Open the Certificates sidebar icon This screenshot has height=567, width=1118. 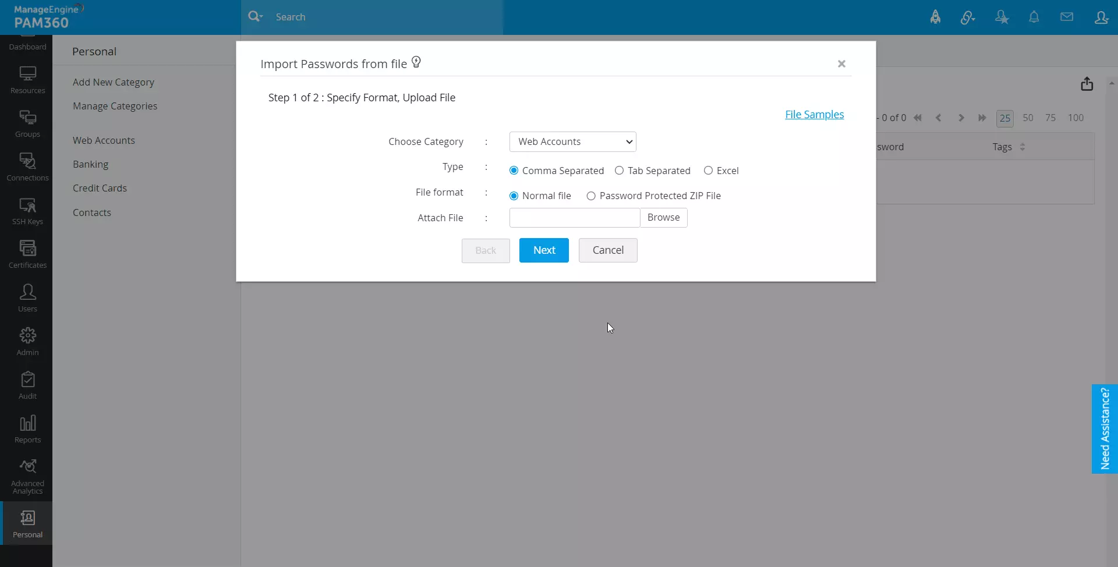click(x=27, y=254)
